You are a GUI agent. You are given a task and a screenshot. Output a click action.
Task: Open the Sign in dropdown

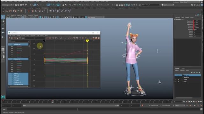tap(168, 5)
